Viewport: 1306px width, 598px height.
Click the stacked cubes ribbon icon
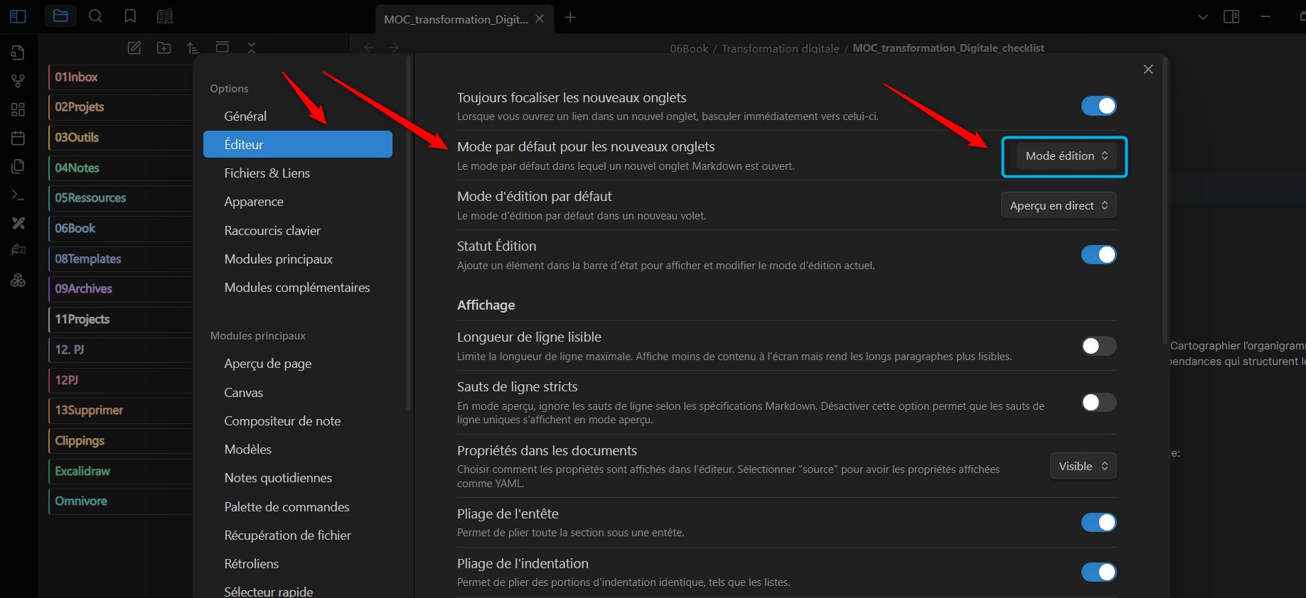coord(18,281)
